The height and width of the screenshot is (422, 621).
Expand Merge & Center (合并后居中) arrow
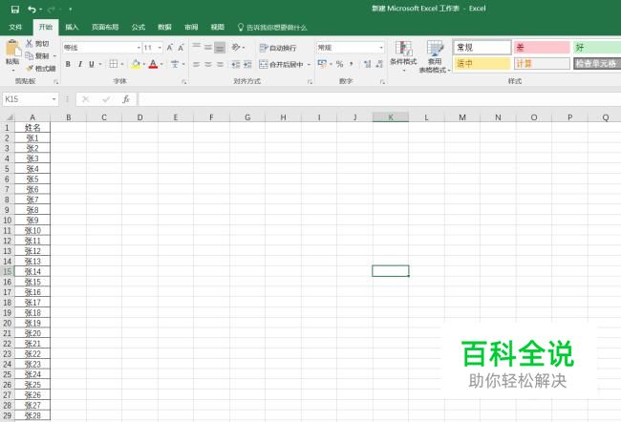coord(309,64)
